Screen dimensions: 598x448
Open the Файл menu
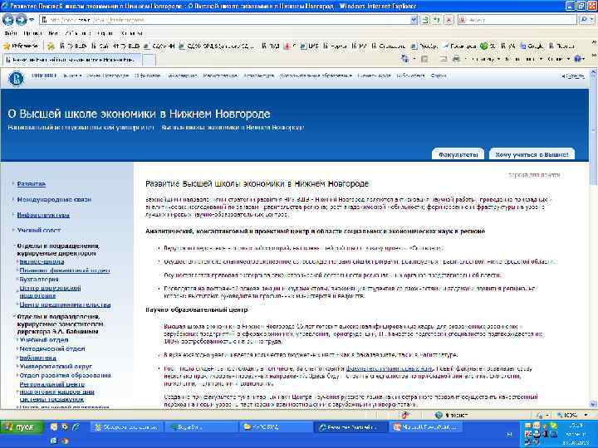tap(11, 33)
